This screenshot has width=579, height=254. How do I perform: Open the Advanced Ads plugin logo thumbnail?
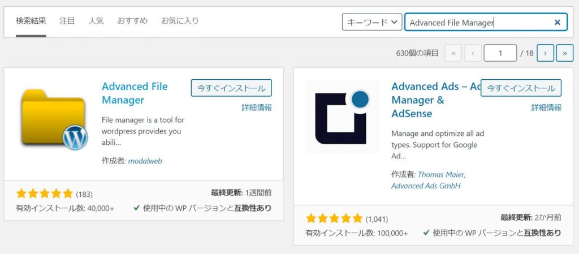pos(342,116)
